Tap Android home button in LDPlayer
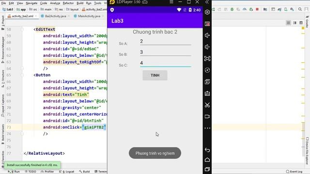Screen dimensions: 310x174 (207, 159)
